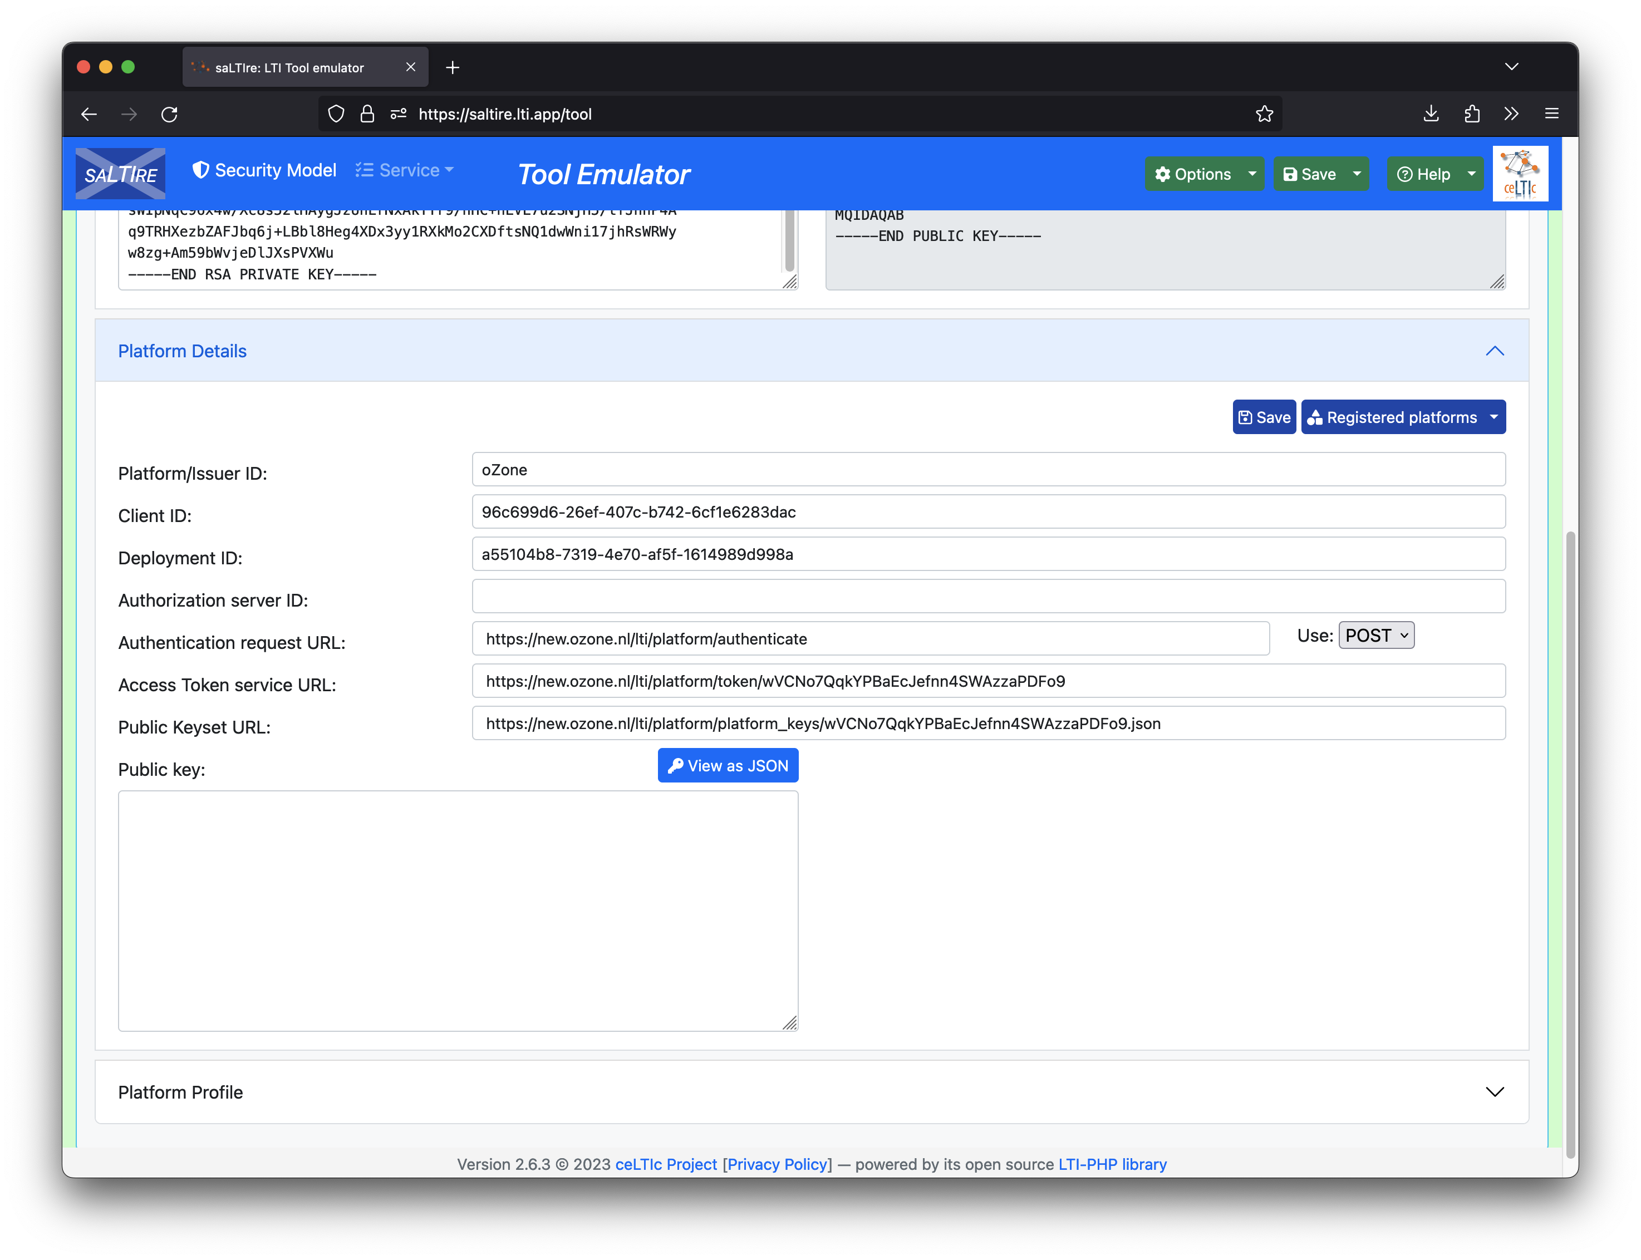Open the LTI-PHP library footer link
Image resolution: width=1641 pixels, height=1260 pixels.
tap(1112, 1164)
